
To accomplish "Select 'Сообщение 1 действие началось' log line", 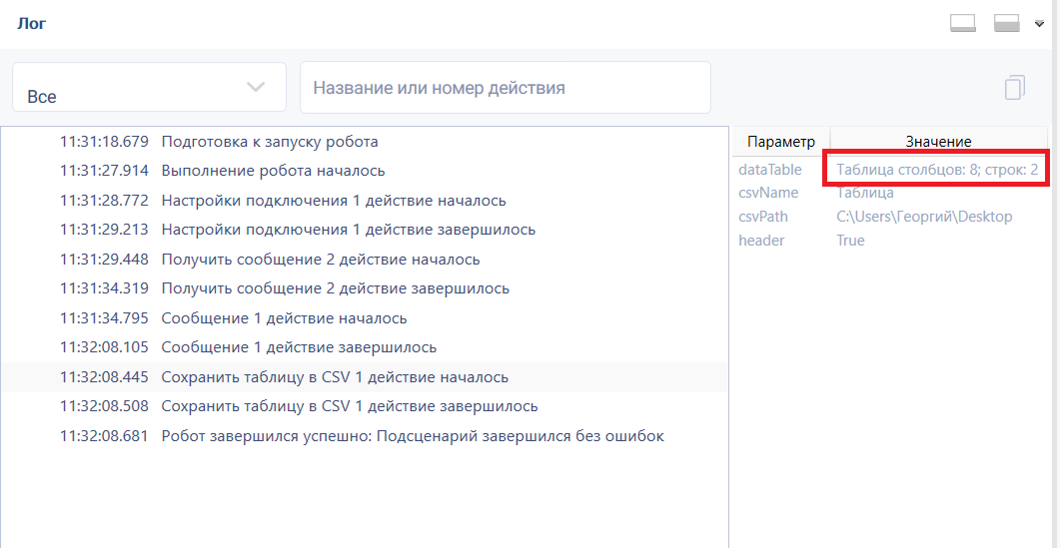I will (365, 318).
